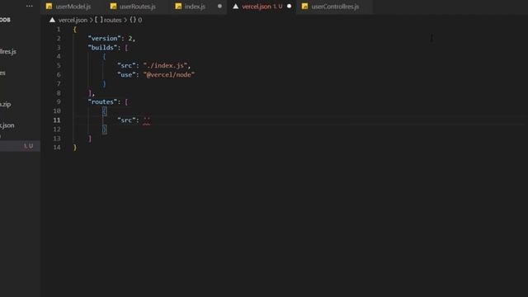Click the "@vercel/node" string value

tap(169, 75)
